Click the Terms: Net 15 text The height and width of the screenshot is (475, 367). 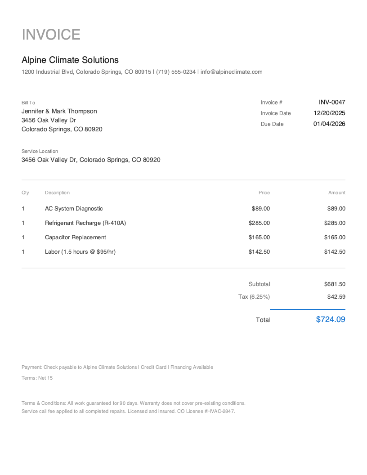coord(37,378)
